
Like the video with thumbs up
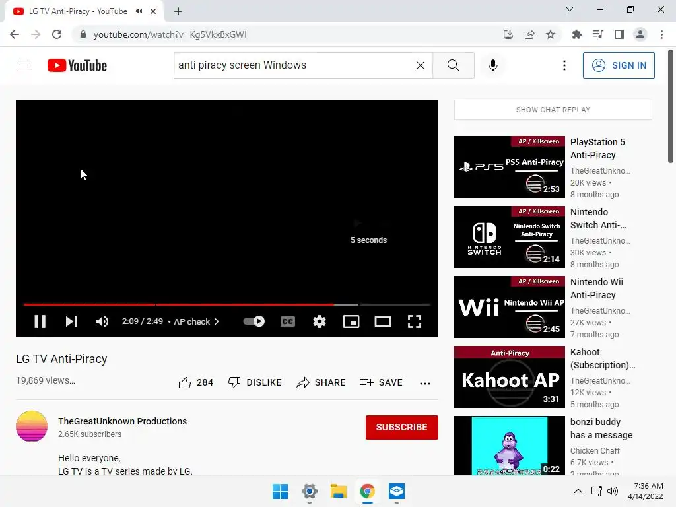coord(195,382)
